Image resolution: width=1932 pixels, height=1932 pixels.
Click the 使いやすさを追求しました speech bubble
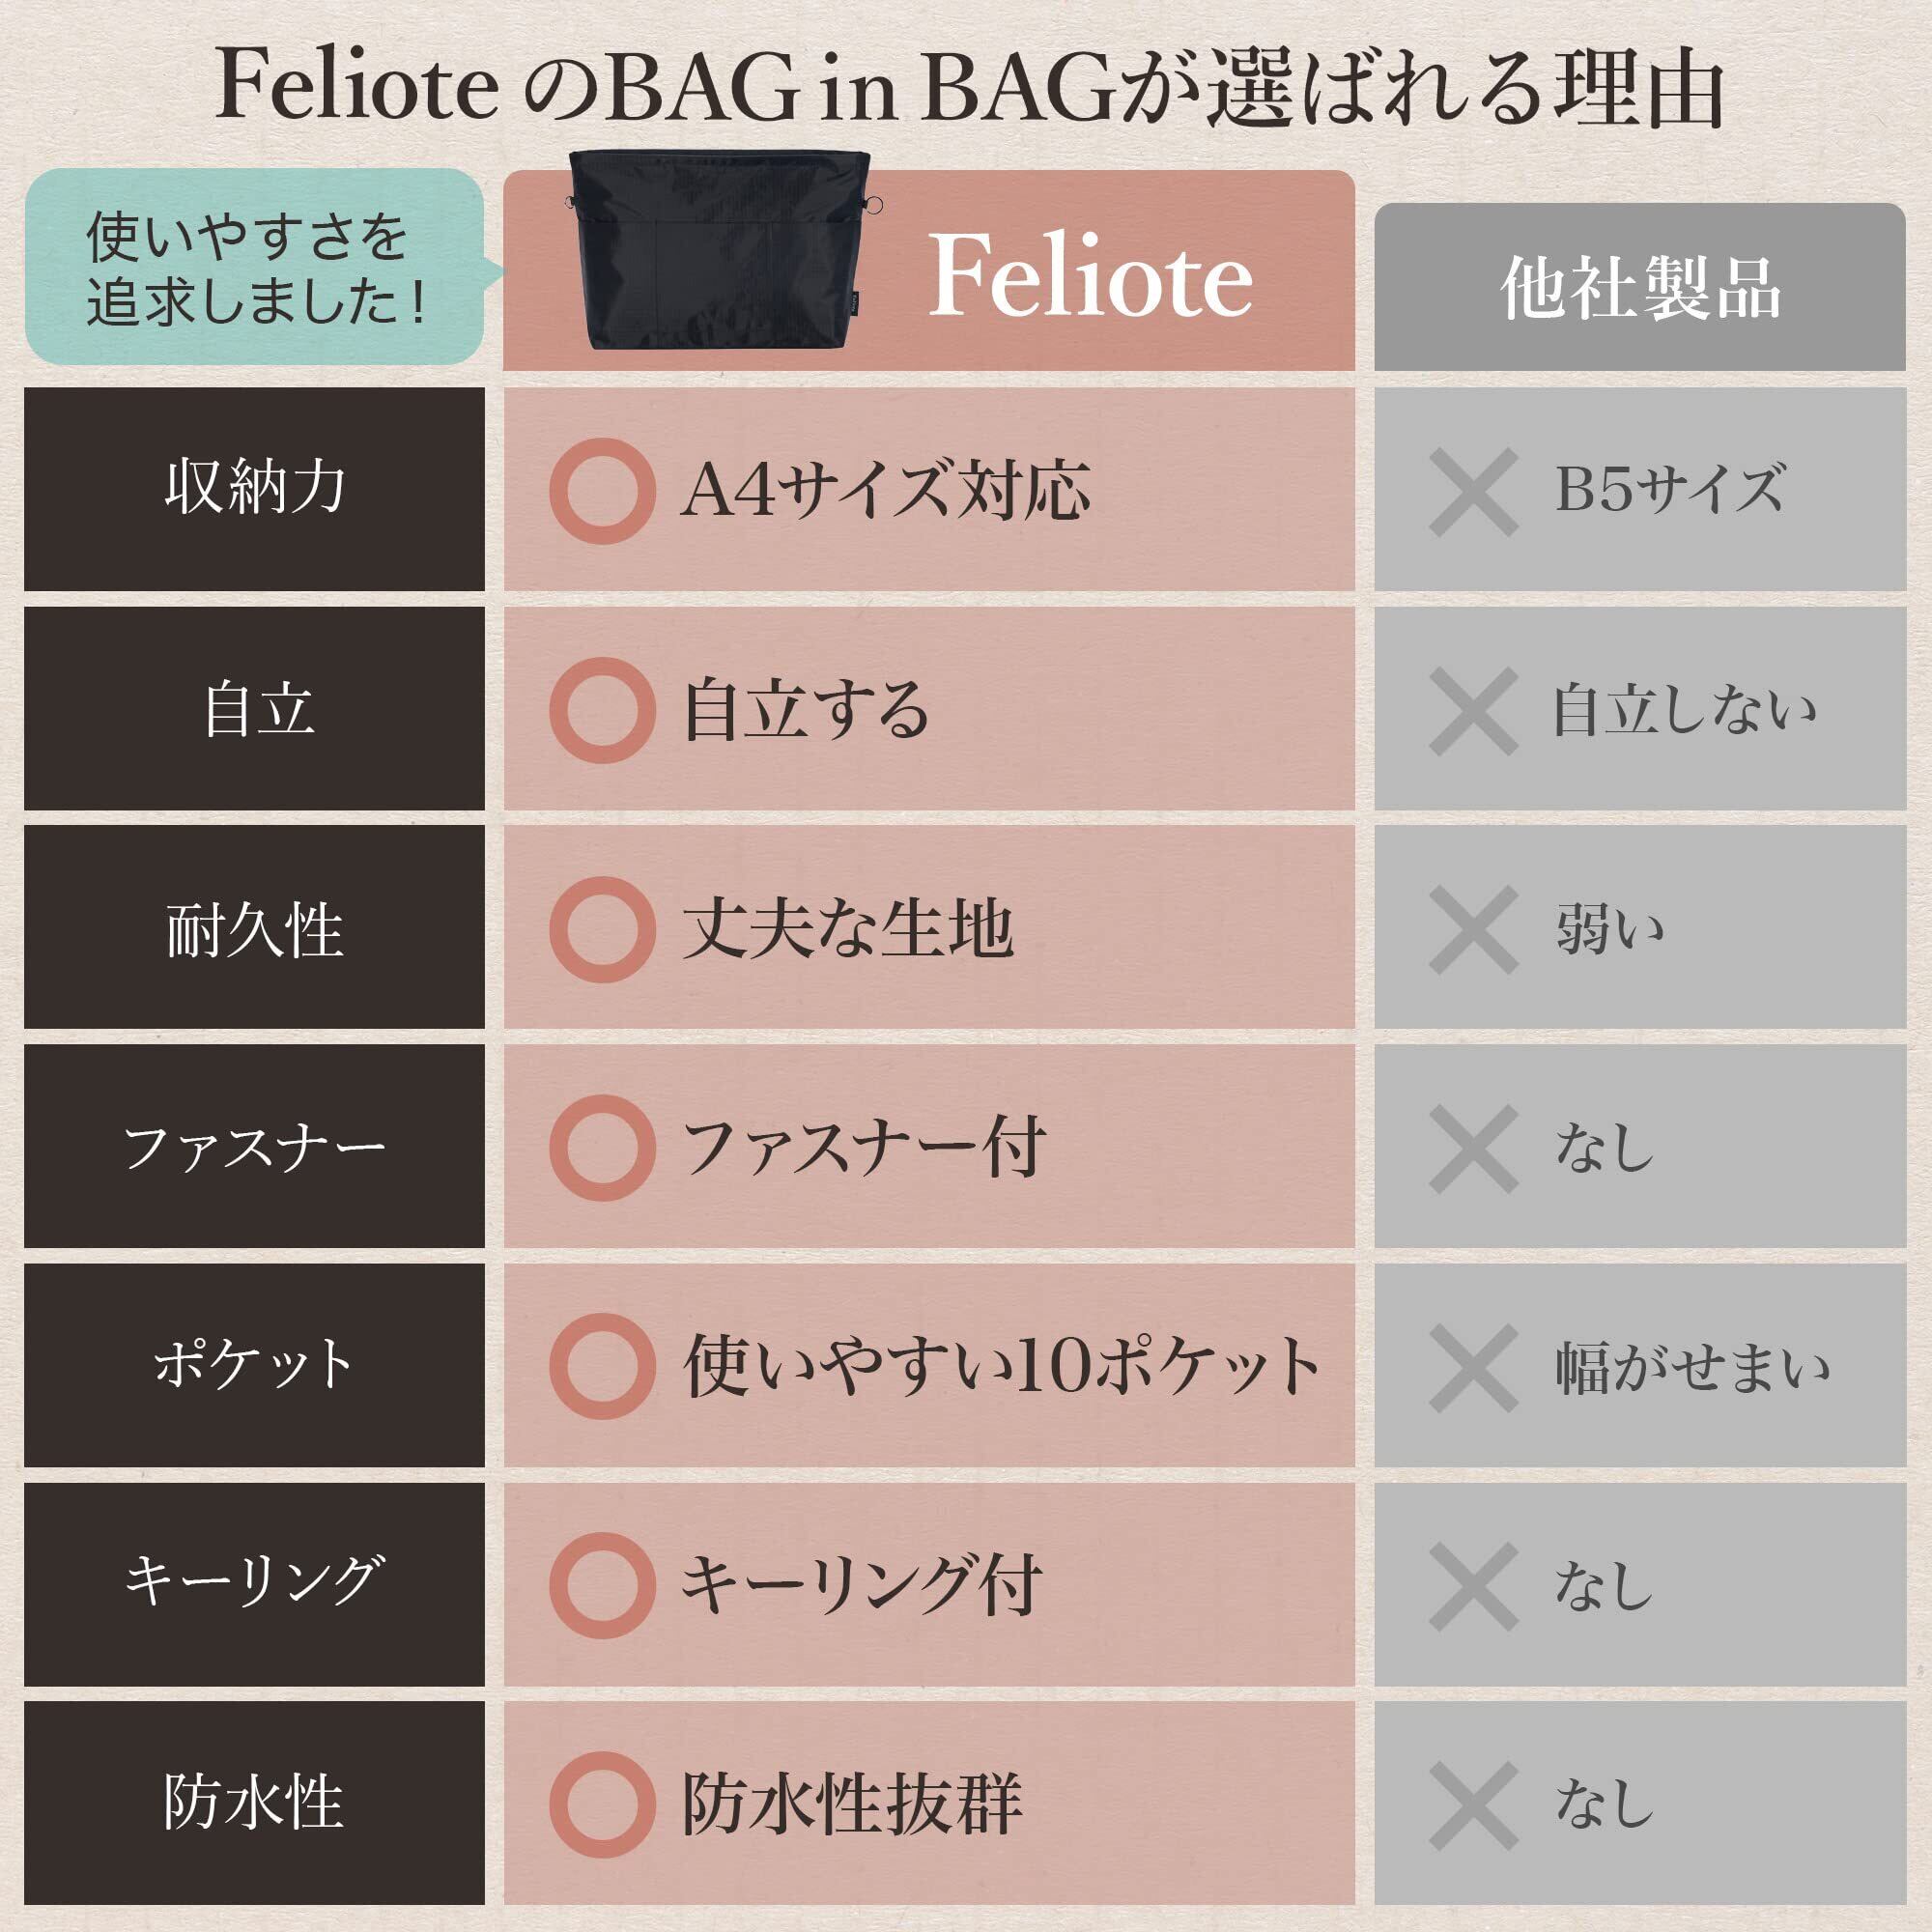tap(255, 267)
